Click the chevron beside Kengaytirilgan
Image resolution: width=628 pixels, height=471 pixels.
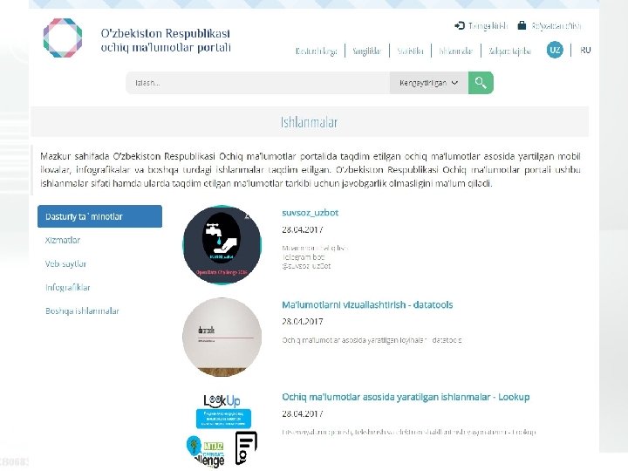[454, 83]
